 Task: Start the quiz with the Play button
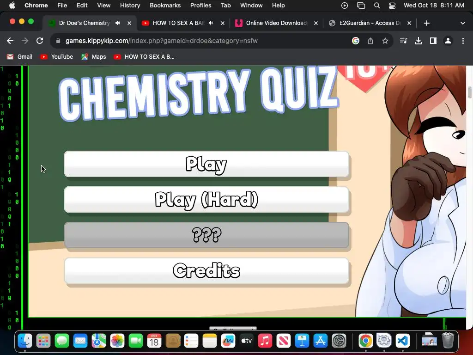pyautogui.click(x=206, y=164)
